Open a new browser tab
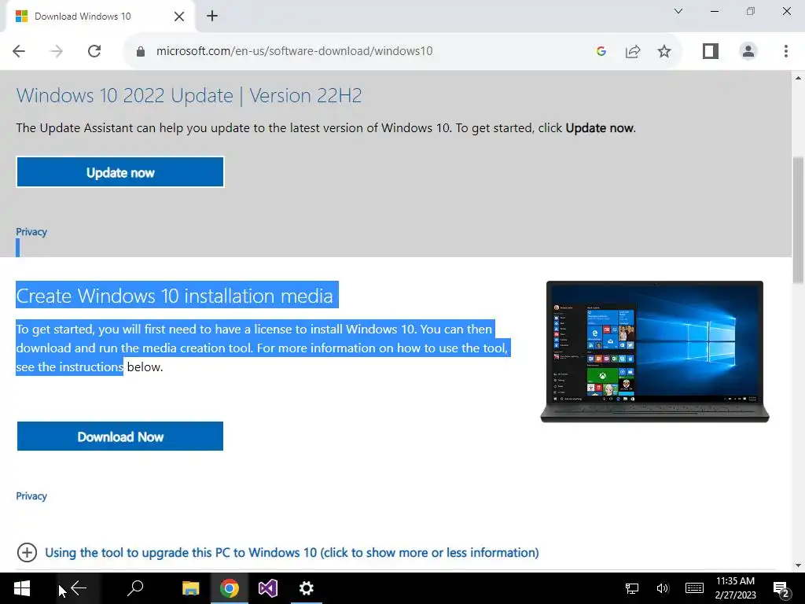Image resolution: width=805 pixels, height=604 pixels. [212, 16]
